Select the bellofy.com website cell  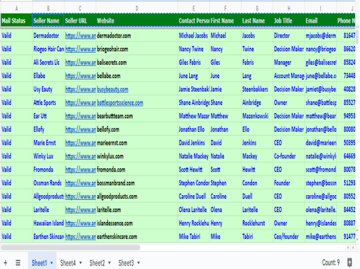coord(137,129)
